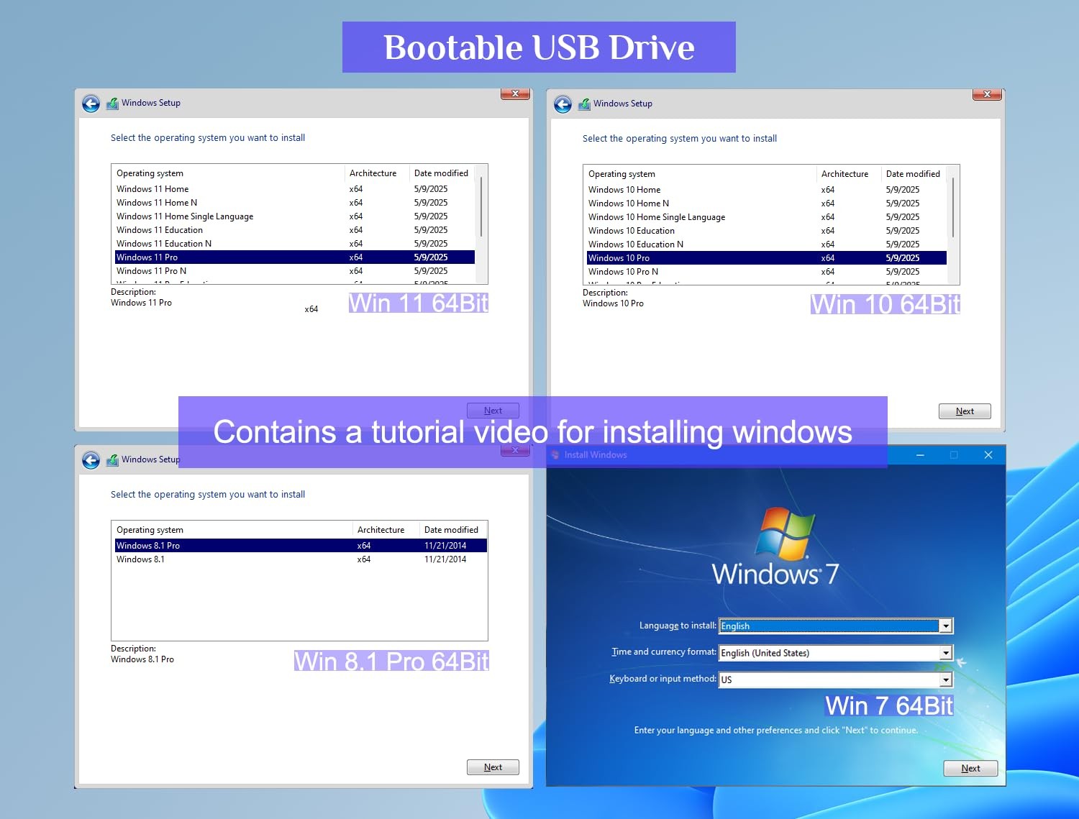This screenshot has height=819, width=1079.
Task: Click Next in the Windows 8.1 setup window
Action: coord(493,767)
